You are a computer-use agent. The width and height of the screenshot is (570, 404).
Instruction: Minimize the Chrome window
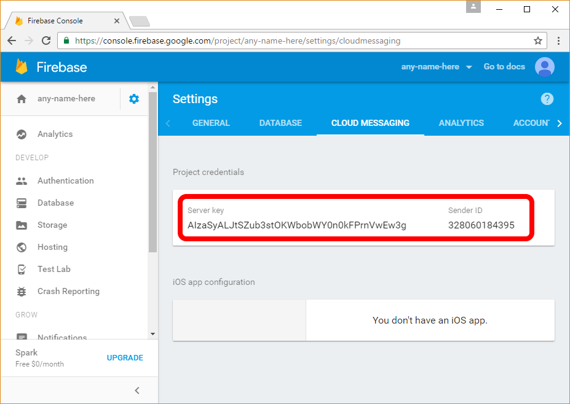499,9
